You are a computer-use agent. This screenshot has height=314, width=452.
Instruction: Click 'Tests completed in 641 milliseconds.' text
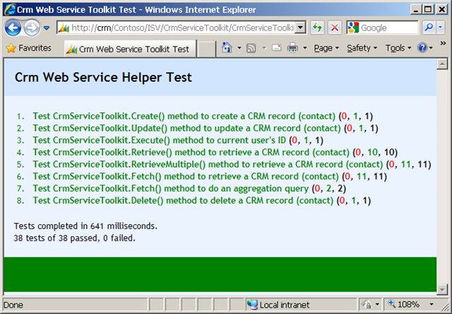click(x=85, y=226)
